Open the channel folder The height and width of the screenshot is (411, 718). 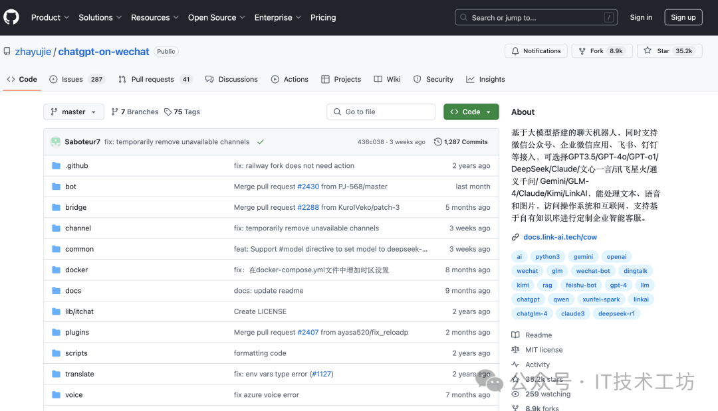[x=78, y=228]
